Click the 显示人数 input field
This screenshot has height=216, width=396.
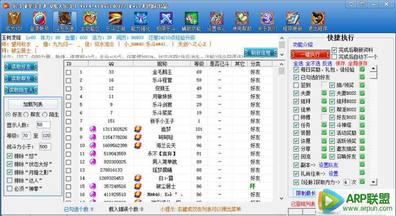click(x=44, y=125)
